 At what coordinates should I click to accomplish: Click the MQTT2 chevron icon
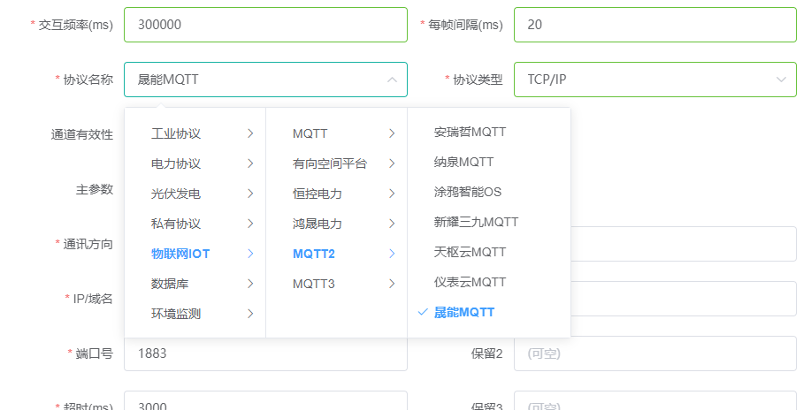point(392,254)
